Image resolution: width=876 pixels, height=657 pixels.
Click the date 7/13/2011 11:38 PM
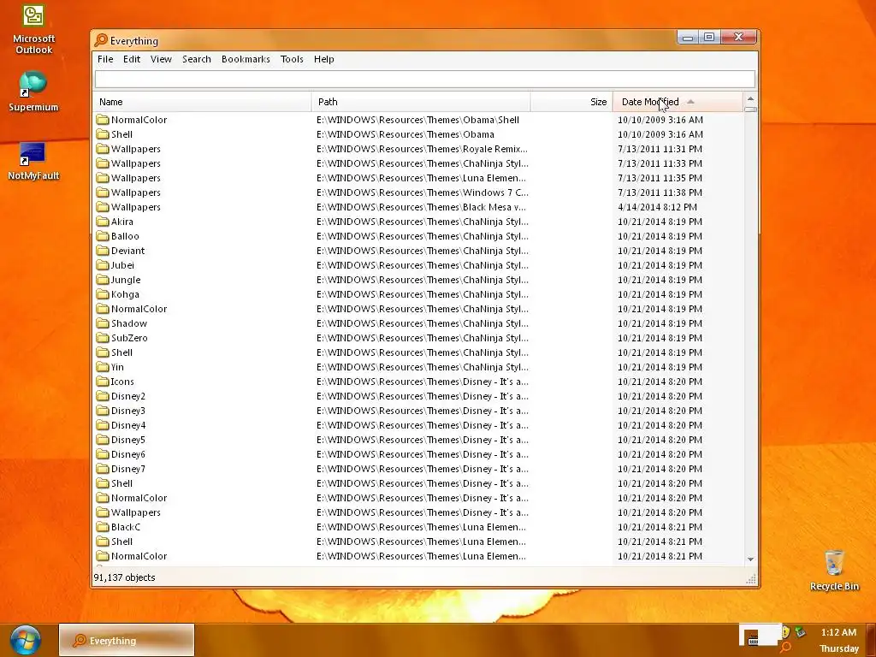click(x=660, y=192)
